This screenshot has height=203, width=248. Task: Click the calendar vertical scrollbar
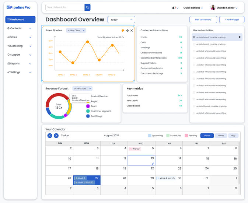[239, 163]
